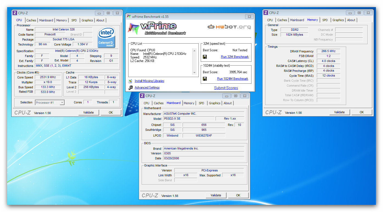
Task: Open Memory tab in Mainboard window
Action: click(189, 103)
